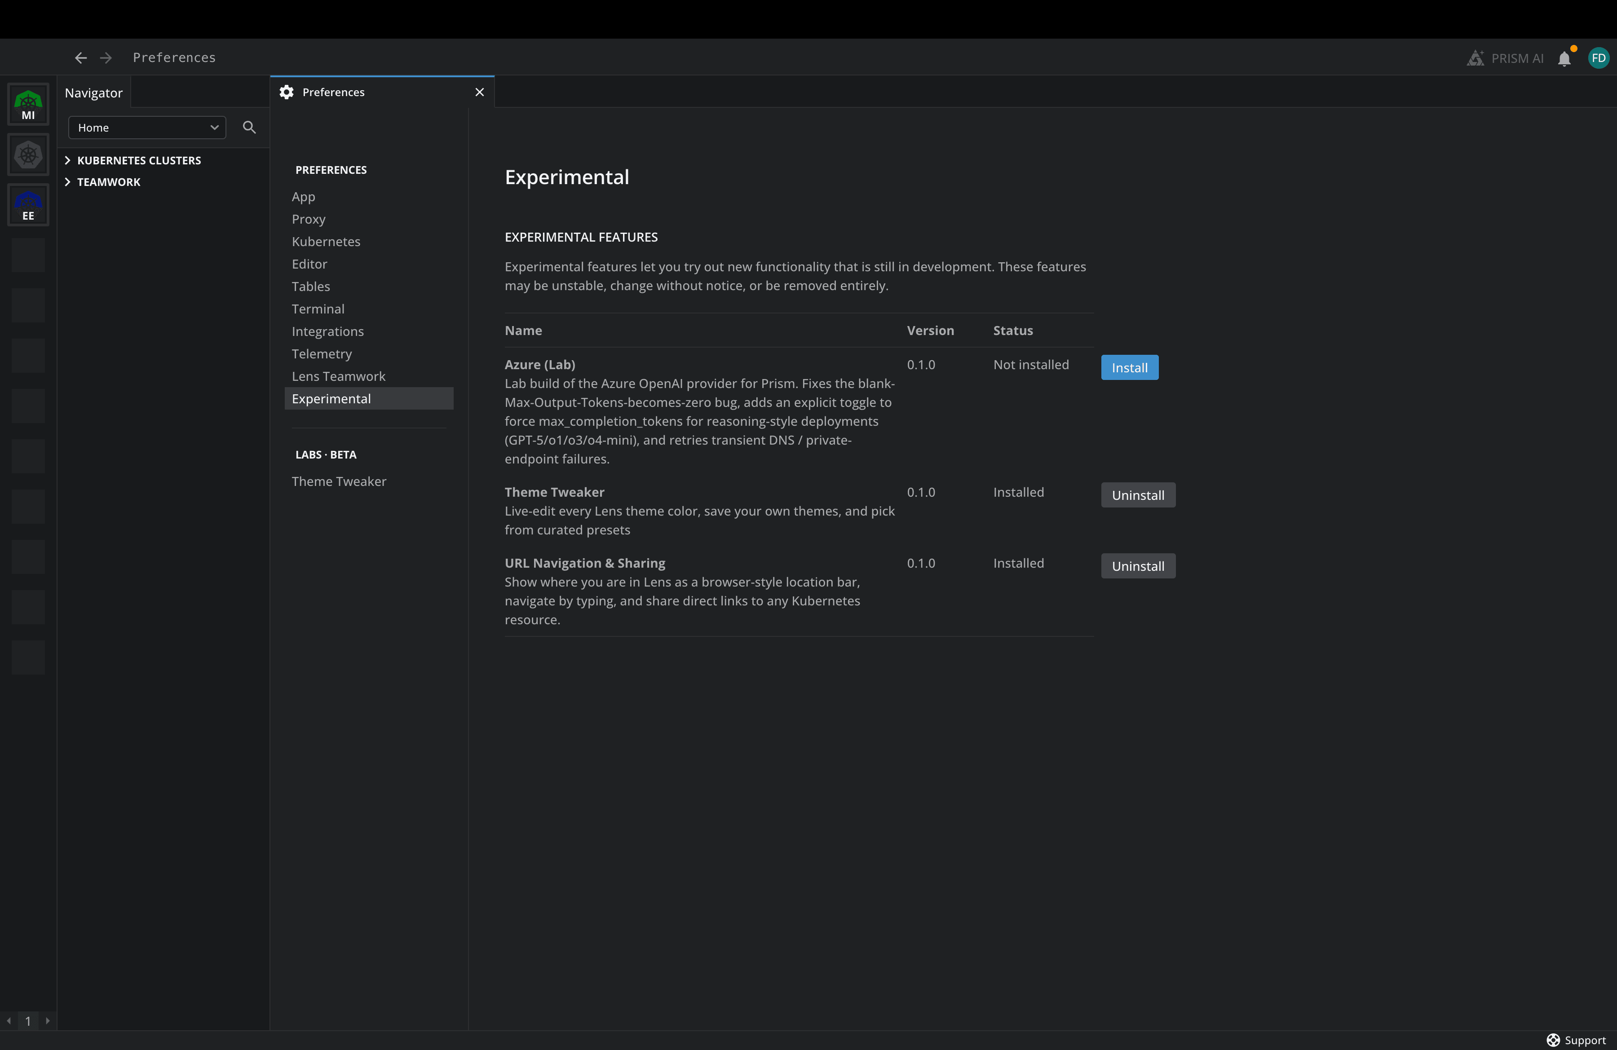The image size is (1617, 1050).
Task: Expand the Teamwork tree section
Action: (102, 182)
